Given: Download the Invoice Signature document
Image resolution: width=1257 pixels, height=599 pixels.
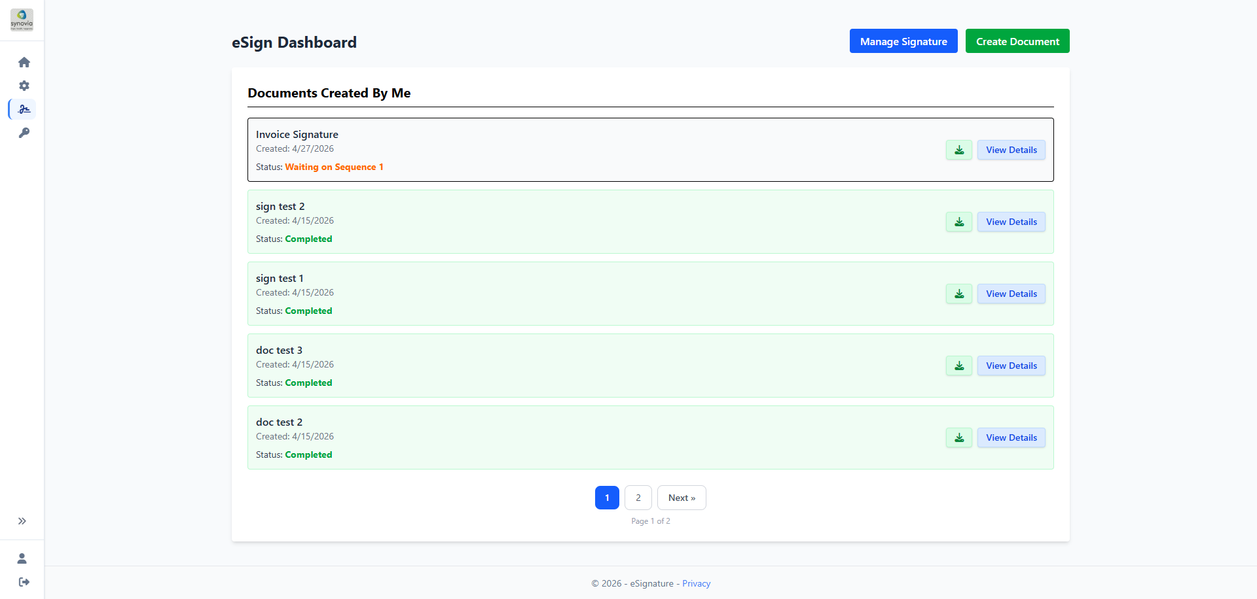Looking at the screenshot, I should pos(959,150).
